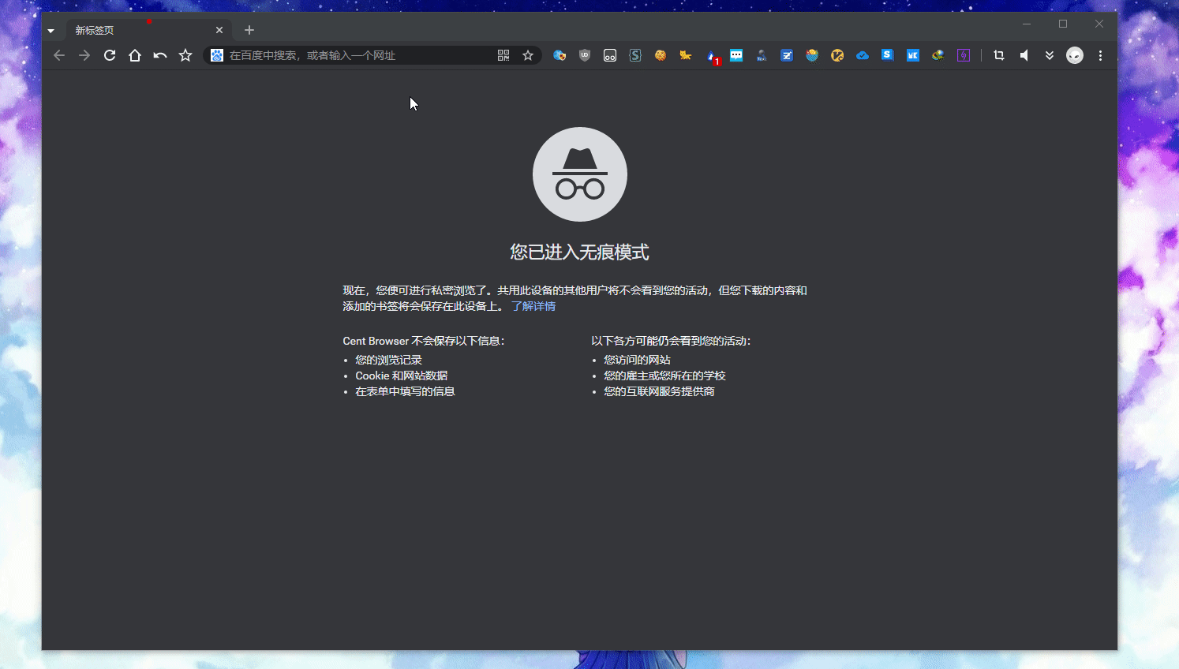This screenshot has width=1179, height=669.
Task: Open the purple square spiral extension icon
Action: pyautogui.click(x=964, y=55)
